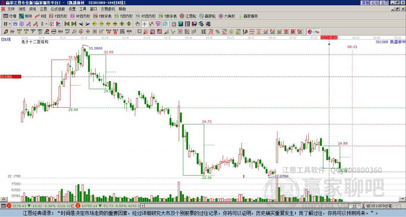The image size is (406, 217).
Task: Open the T数字表 tool
Action: 168,16
